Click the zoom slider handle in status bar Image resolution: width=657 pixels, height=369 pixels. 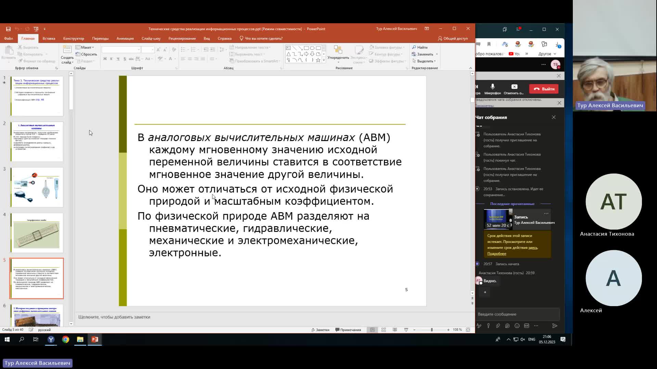tap(432, 330)
